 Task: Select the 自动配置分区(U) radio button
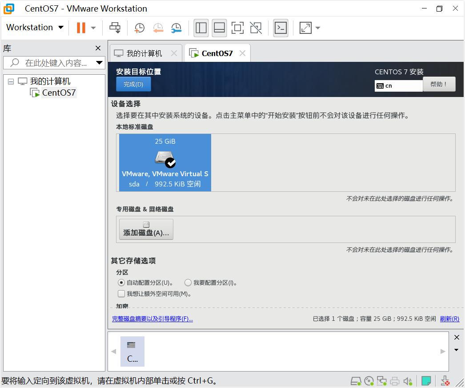point(121,283)
